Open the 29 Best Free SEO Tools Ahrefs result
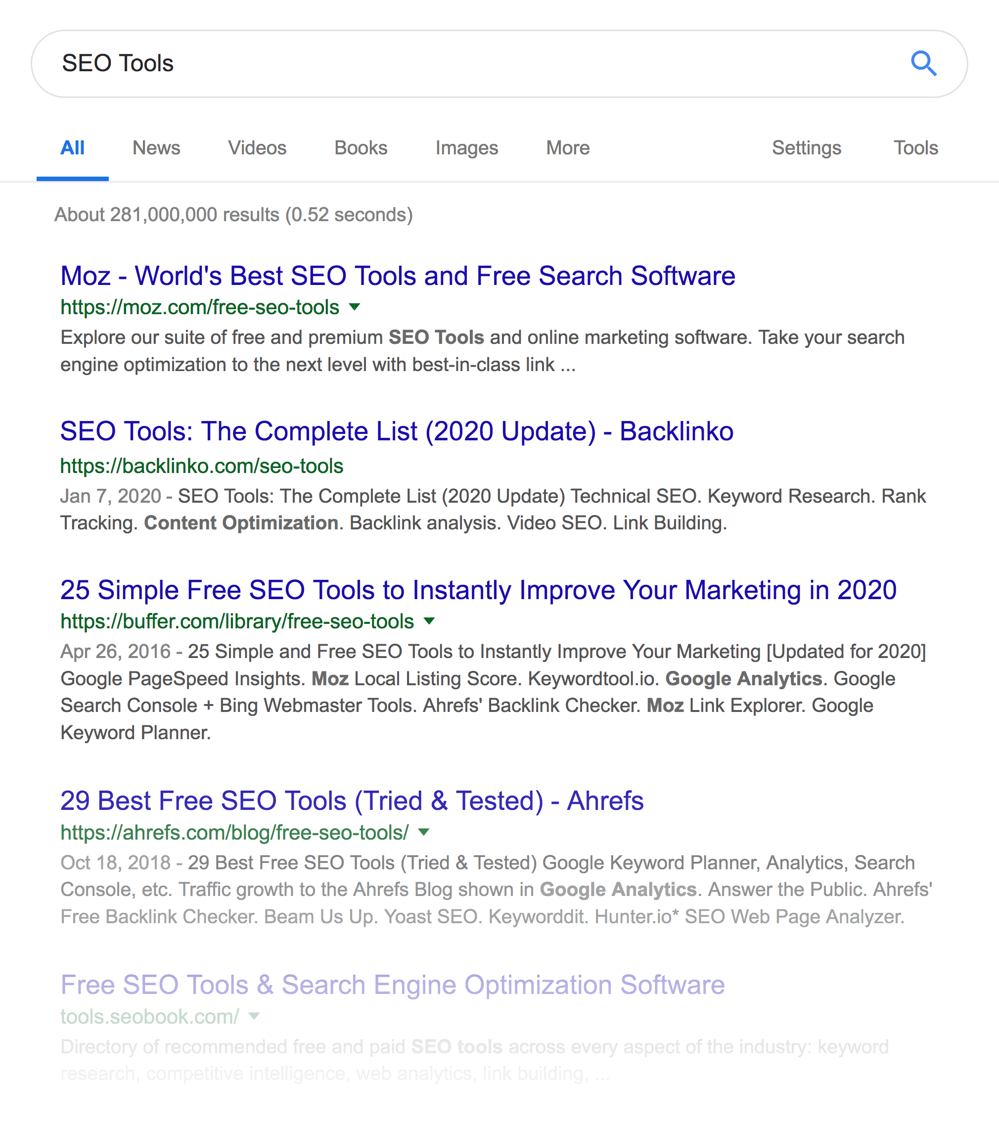The height and width of the screenshot is (1132, 999). [352, 801]
